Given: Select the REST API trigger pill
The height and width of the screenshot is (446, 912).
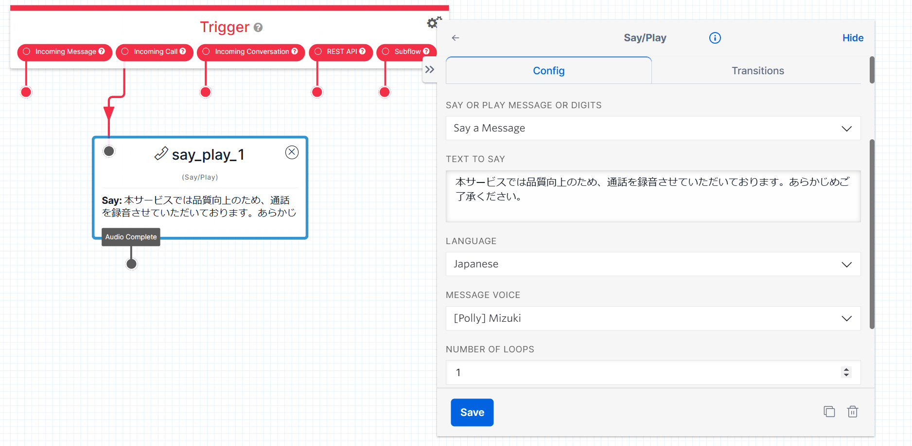Looking at the screenshot, I should click(x=341, y=52).
